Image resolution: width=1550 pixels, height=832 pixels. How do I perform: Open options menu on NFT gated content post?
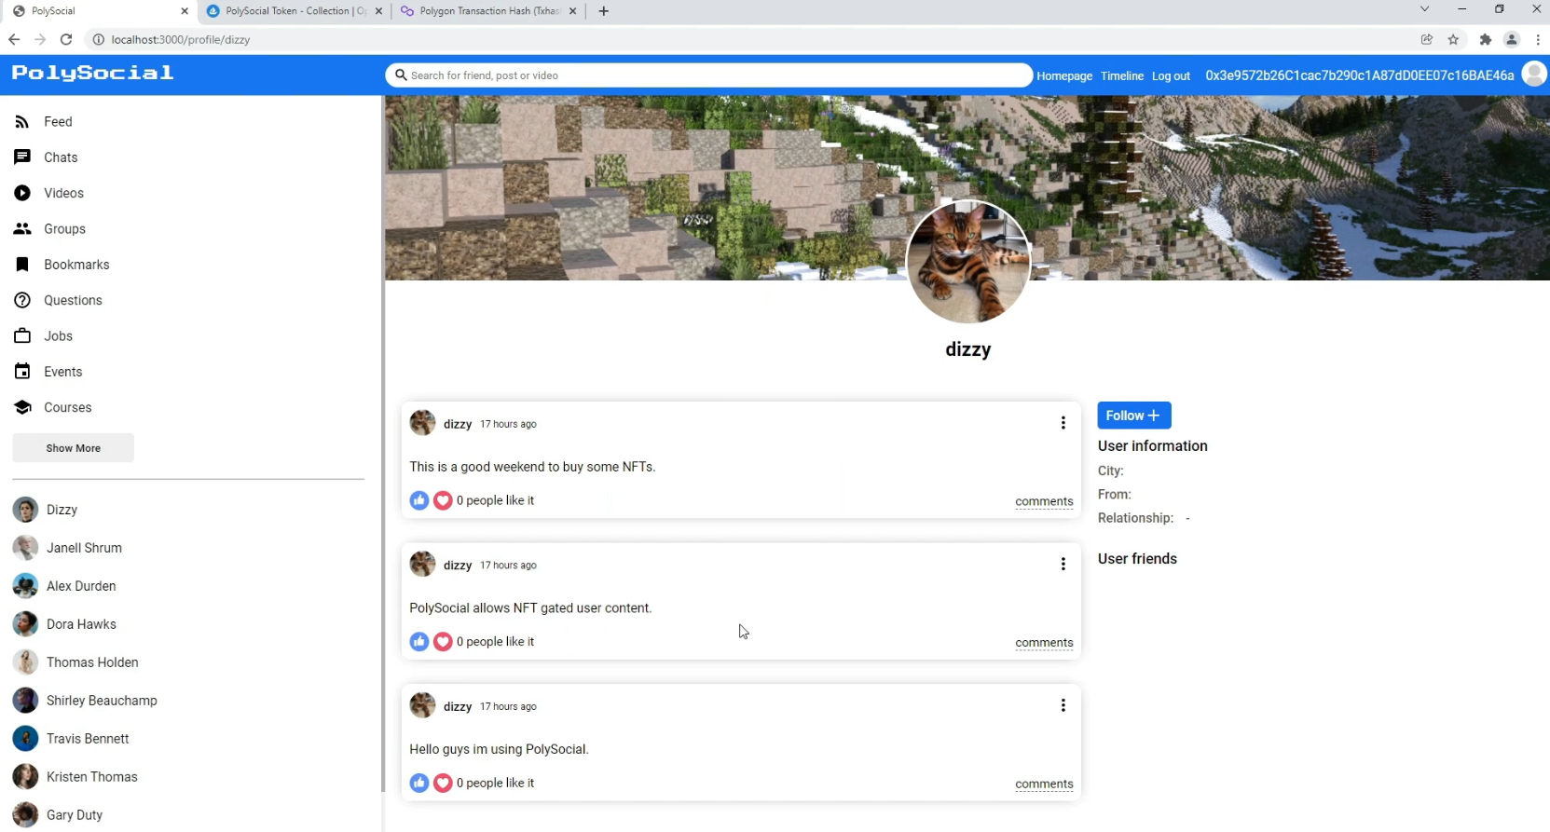(1063, 565)
